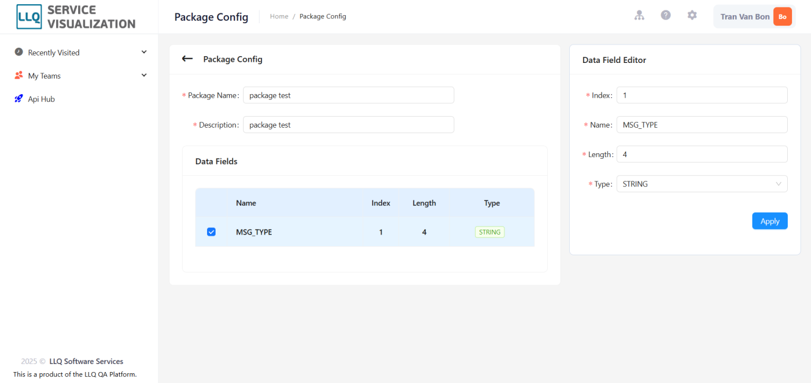The width and height of the screenshot is (811, 383).
Task: Click the Home breadcrumb link
Action: point(279,16)
